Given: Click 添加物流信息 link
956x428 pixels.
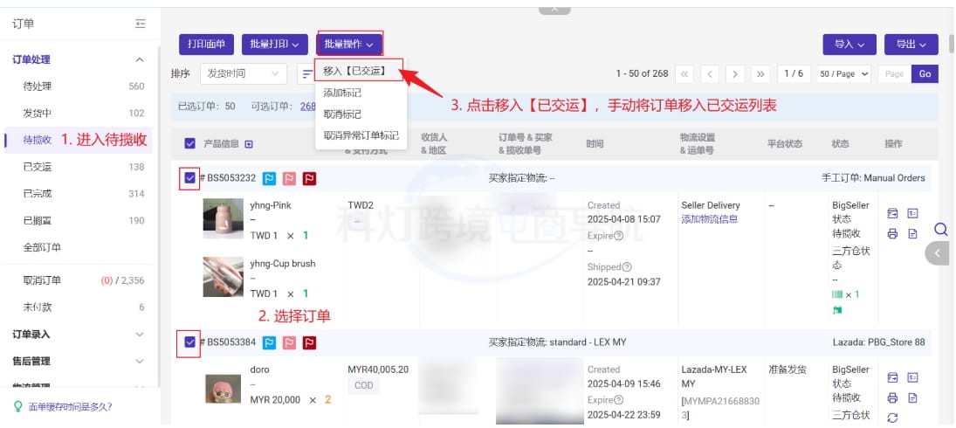Looking at the screenshot, I should click(710, 219).
